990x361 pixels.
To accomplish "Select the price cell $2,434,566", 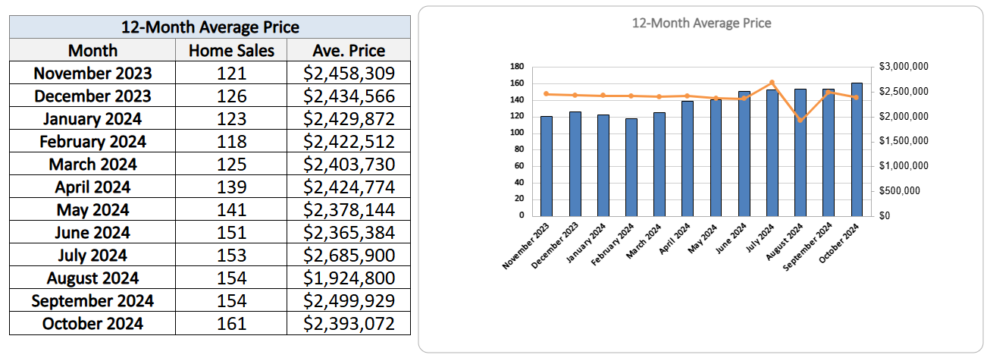I will pyautogui.click(x=349, y=96).
